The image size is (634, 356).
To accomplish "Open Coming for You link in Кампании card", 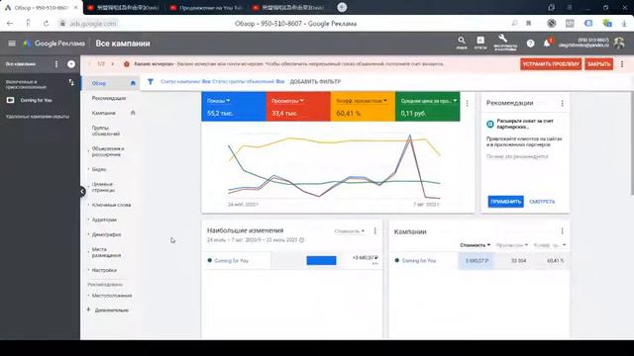I will point(419,261).
